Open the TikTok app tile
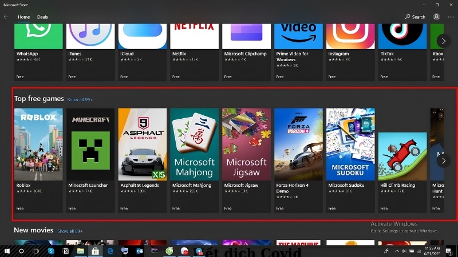The width and height of the screenshot is (458, 257). click(402, 52)
